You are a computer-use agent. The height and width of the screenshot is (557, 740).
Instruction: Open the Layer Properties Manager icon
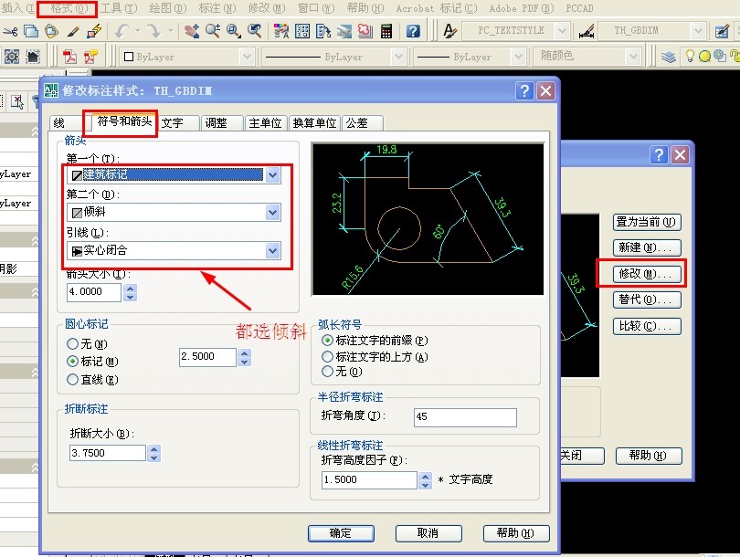670,56
